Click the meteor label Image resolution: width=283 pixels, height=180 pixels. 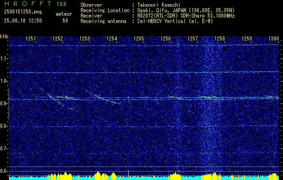click(64, 14)
